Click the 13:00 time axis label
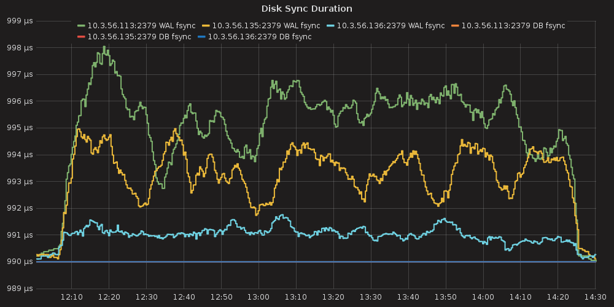The height and width of the screenshot is (307, 614). pyautogui.click(x=258, y=298)
